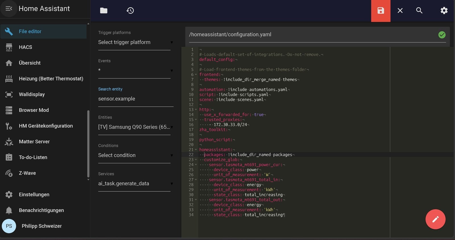Open the file history icon

click(130, 11)
